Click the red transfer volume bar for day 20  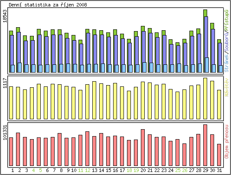point(143,147)
